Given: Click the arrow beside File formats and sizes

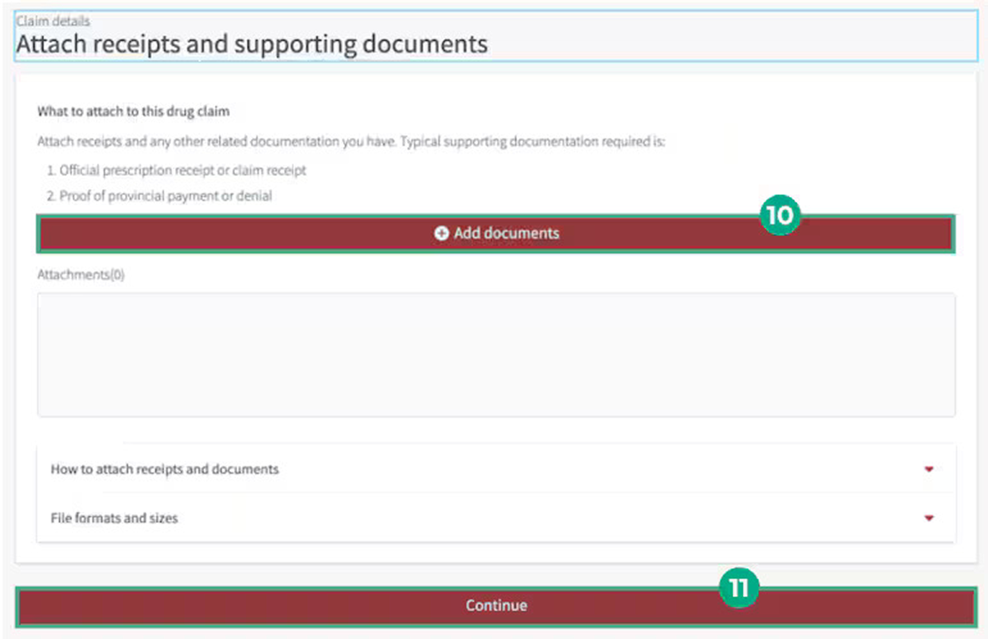Looking at the screenshot, I should pos(928,518).
